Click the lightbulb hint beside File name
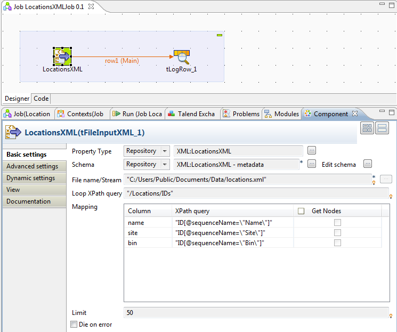 click(x=374, y=183)
